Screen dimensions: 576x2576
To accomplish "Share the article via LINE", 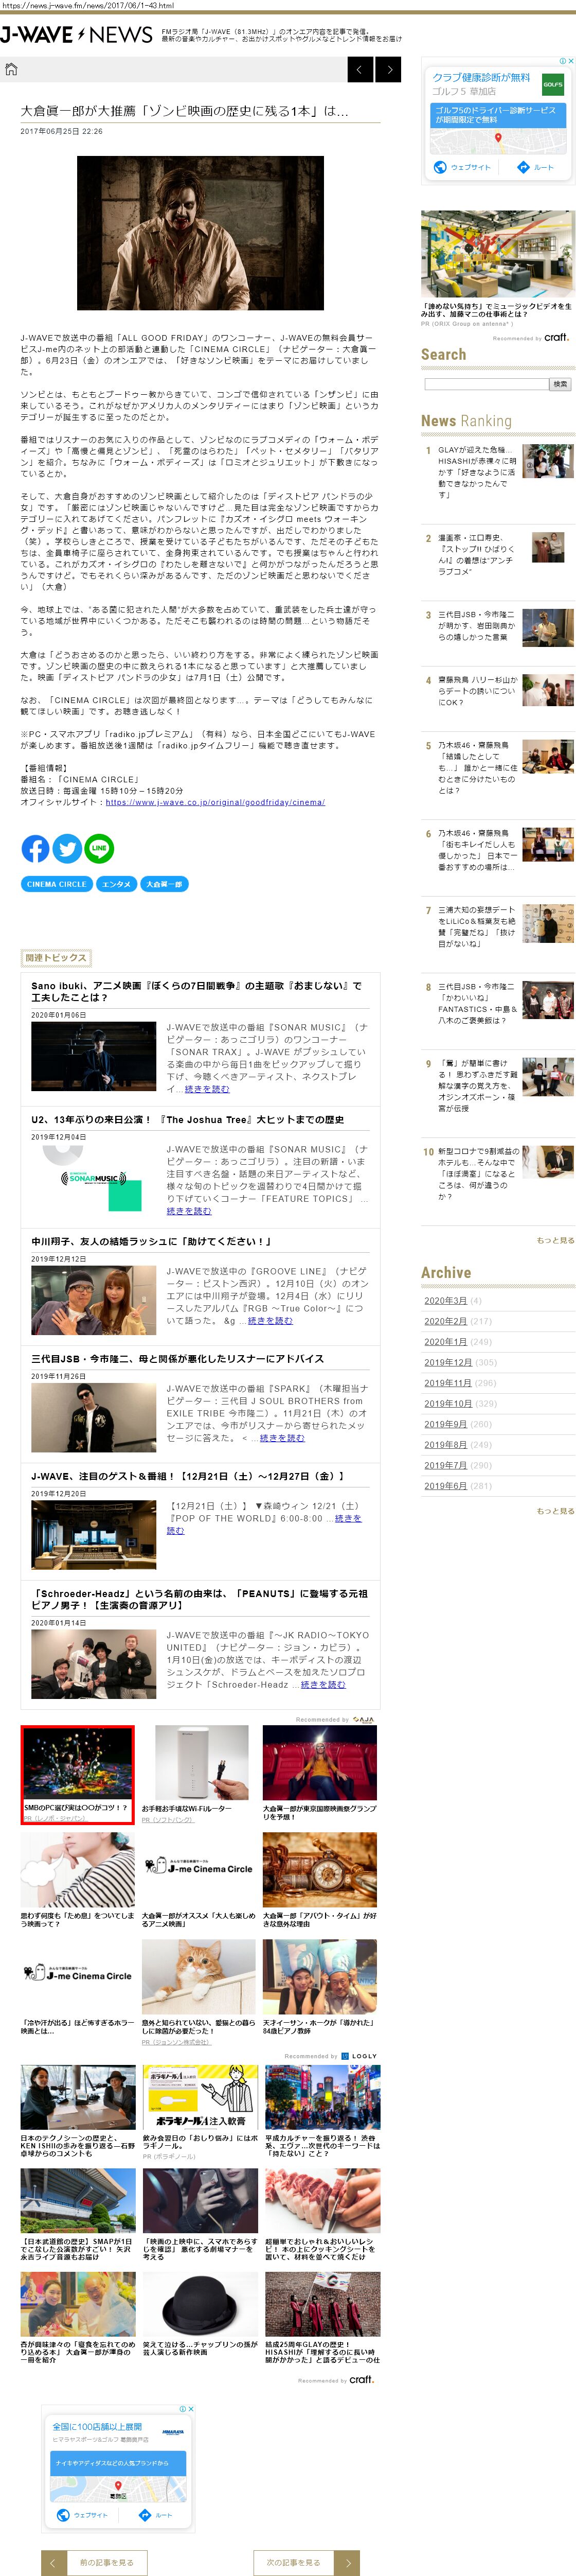I will tap(99, 848).
